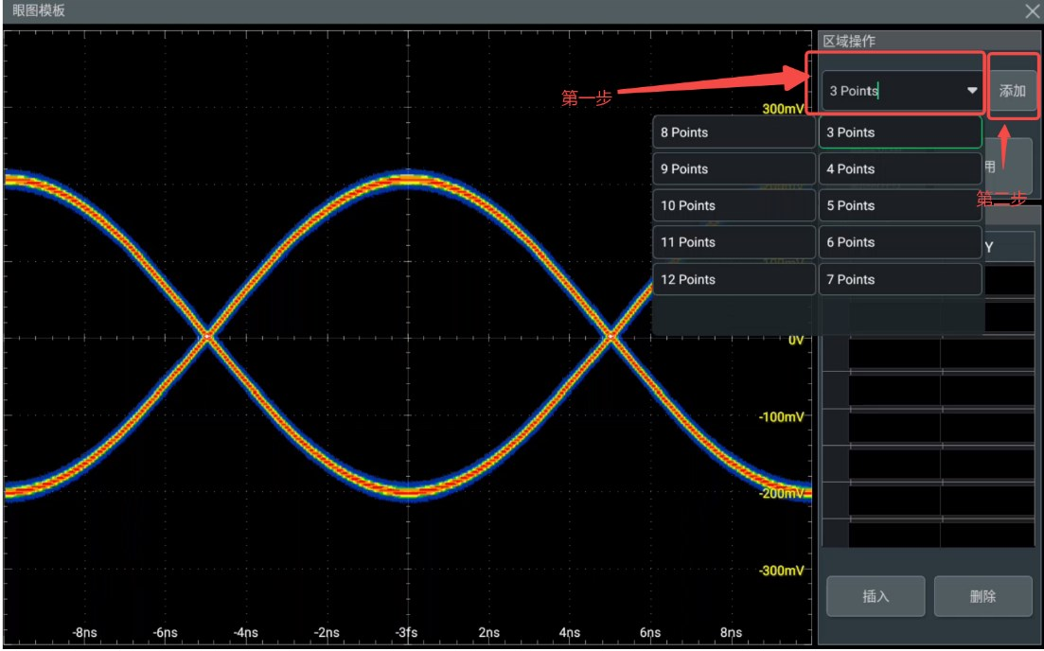Select 7 Points option
Viewport: 1044px width, 651px height.
coord(899,279)
